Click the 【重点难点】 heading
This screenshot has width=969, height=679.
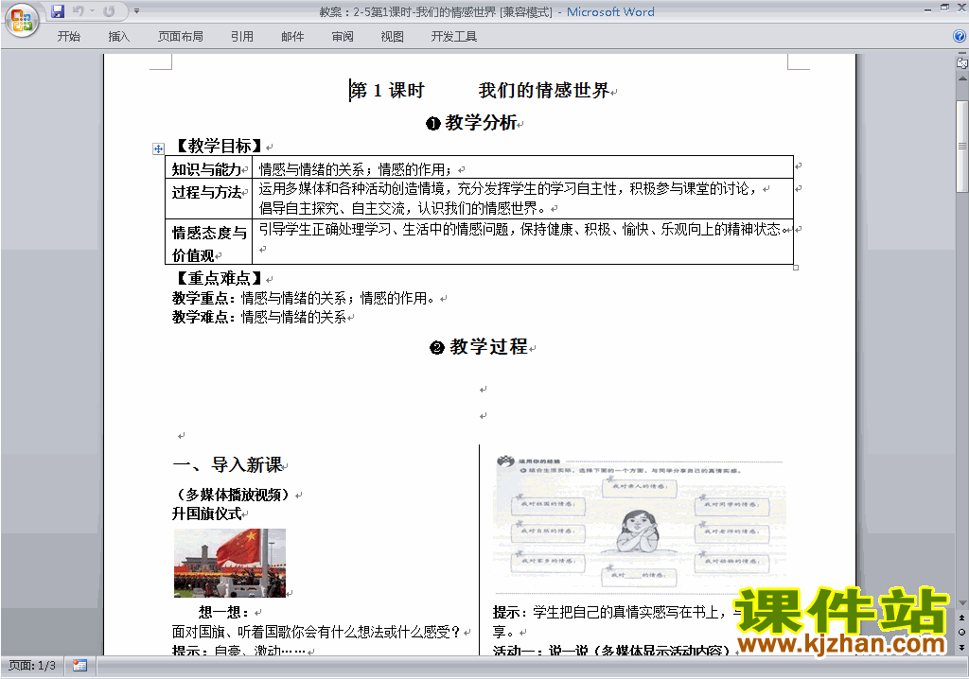[219, 278]
